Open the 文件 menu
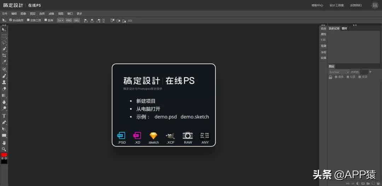Screen dimensions: 382x186 point(5,14)
